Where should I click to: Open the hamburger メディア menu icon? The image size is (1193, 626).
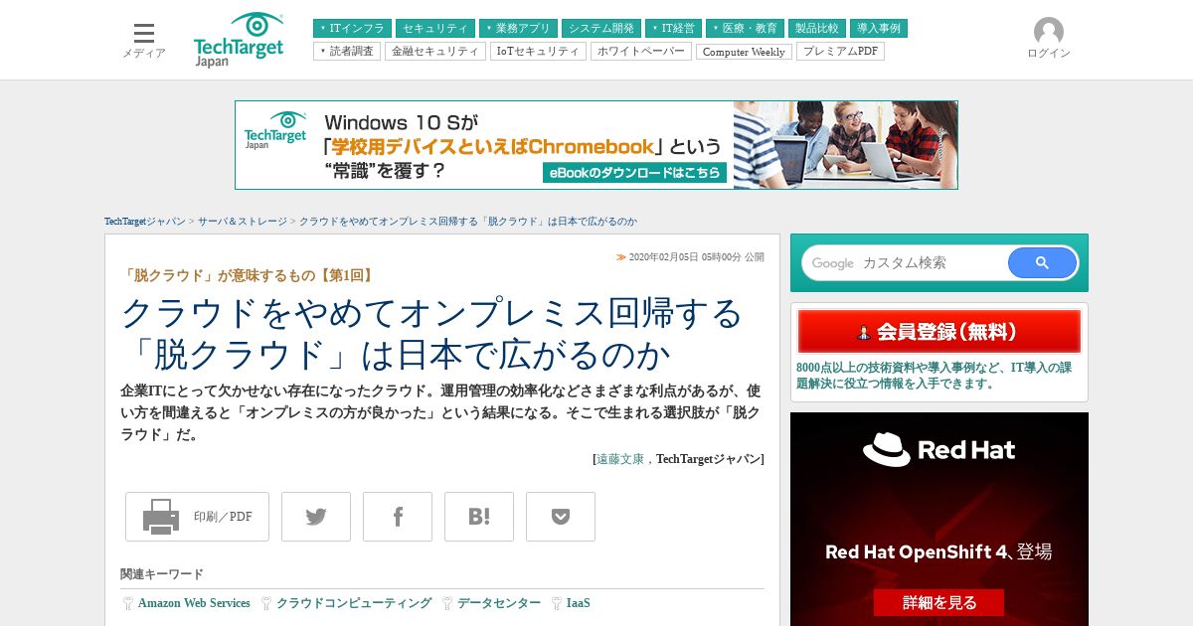point(144,33)
